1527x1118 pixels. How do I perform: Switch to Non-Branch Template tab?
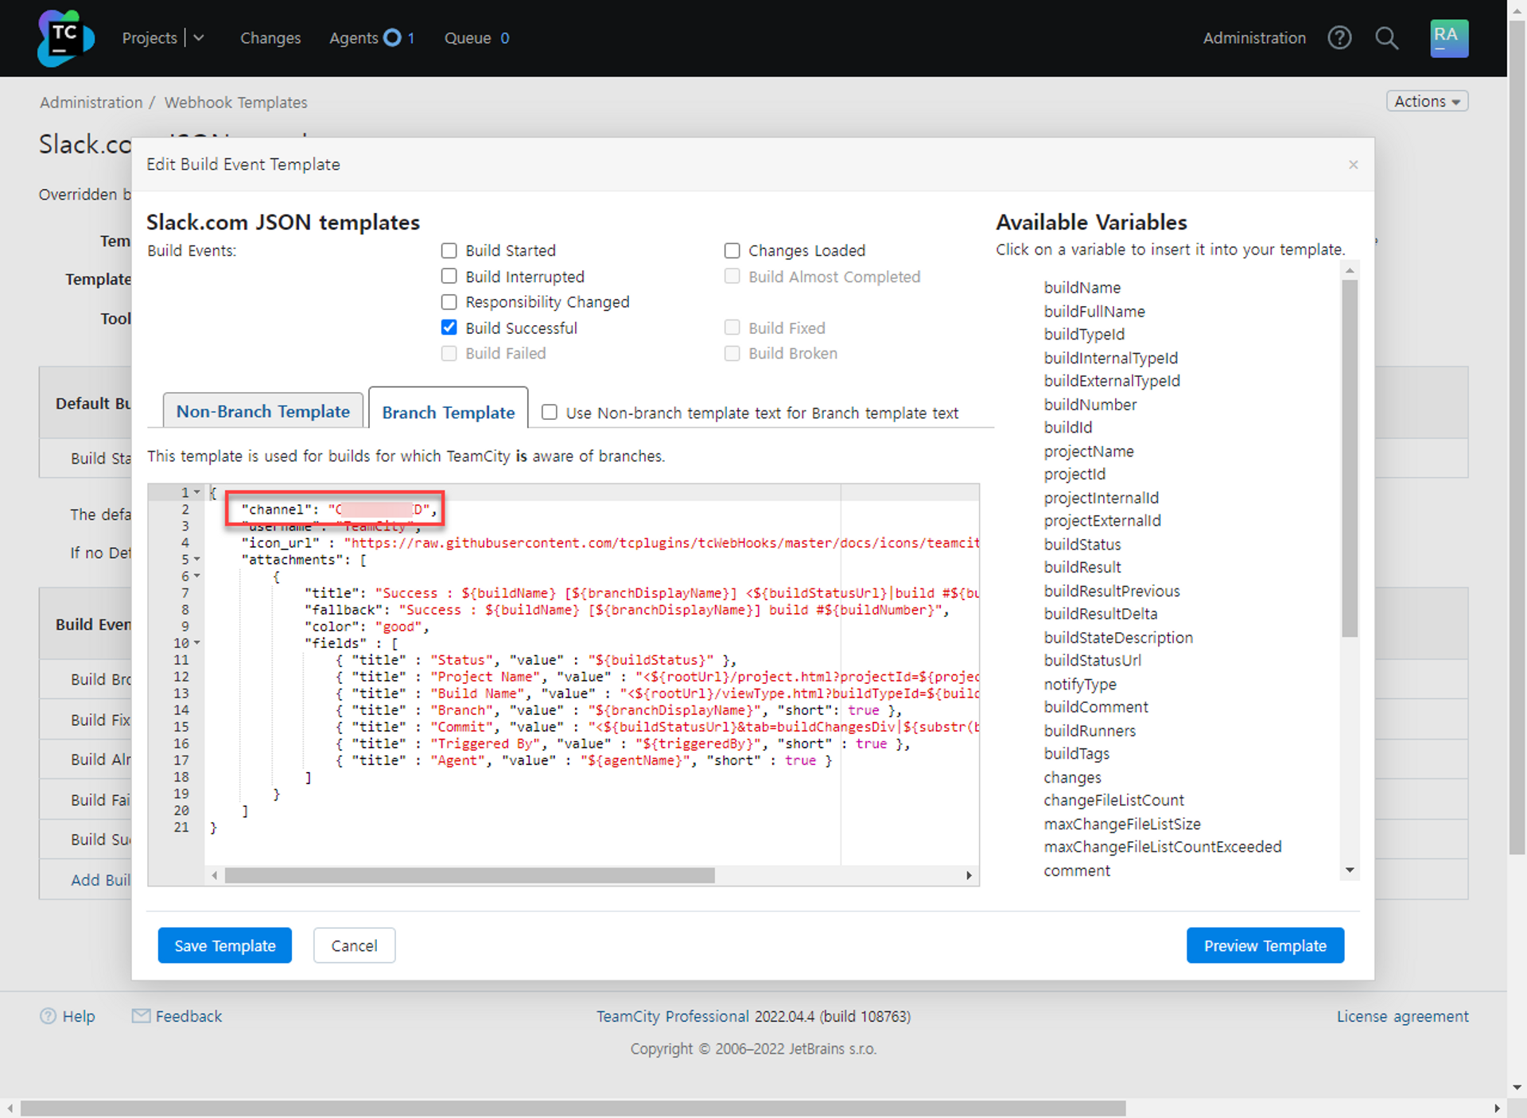coord(263,411)
